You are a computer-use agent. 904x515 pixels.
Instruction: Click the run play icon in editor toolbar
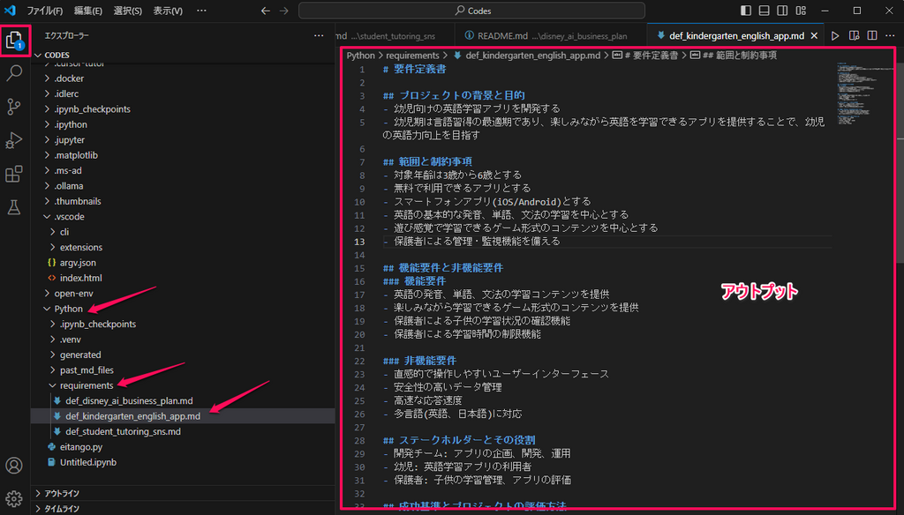[x=835, y=36]
